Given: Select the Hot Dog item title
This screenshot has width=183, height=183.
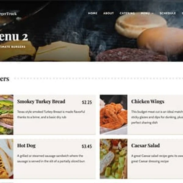Looking at the screenshot, I should tap(26, 146).
